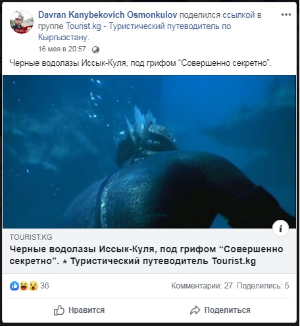
Task: Click Davran's profile picture avatar
Action: tap(22, 22)
